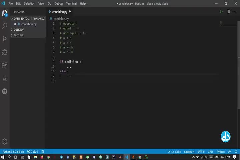This screenshot has height=160, width=240.
Task: Open the Windows Start menu
Action: point(2,157)
